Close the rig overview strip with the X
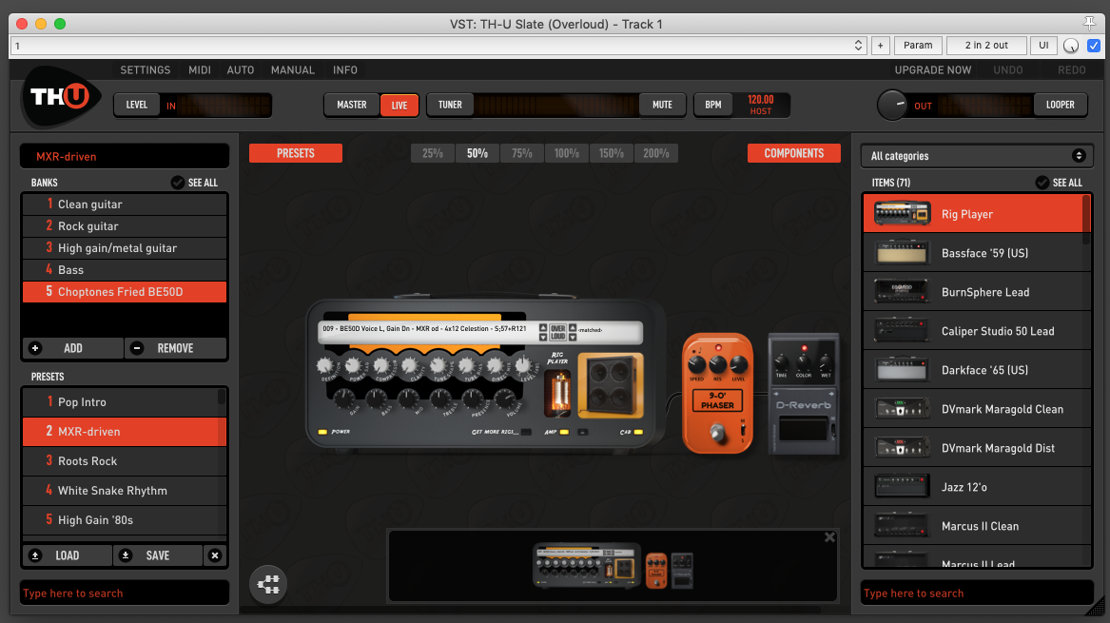Viewport: 1110px width, 623px height. [829, 537]
